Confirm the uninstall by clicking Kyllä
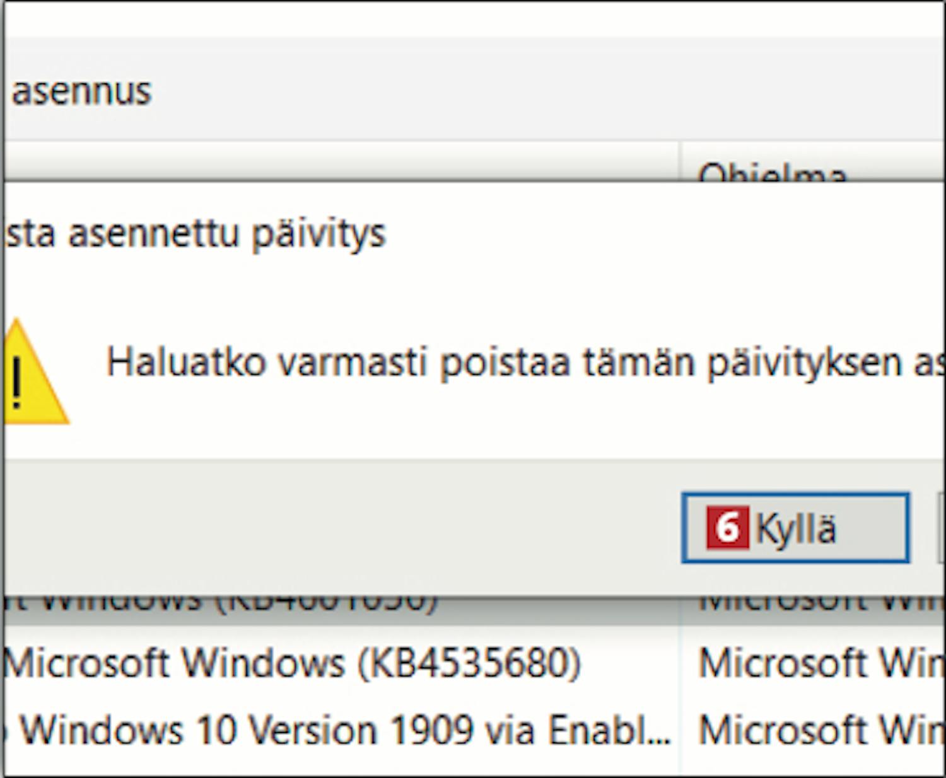946x778 pixels. pyautogui.click(x=795, y=528)
